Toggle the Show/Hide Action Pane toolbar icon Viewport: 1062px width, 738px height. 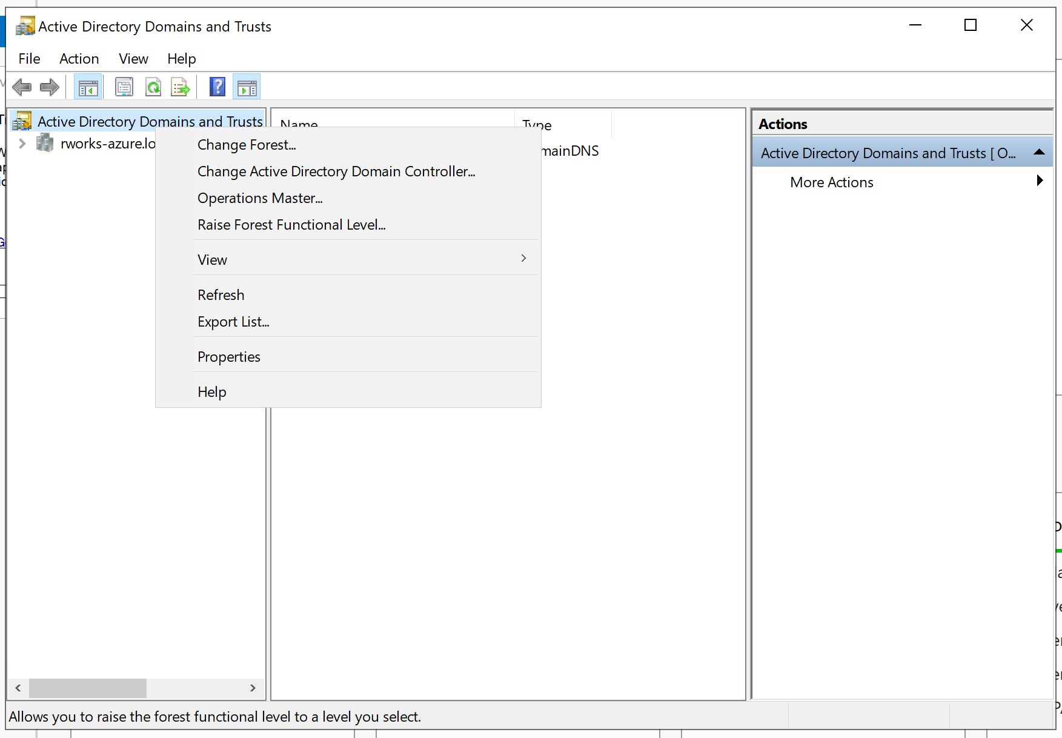[x=247, y=87]
